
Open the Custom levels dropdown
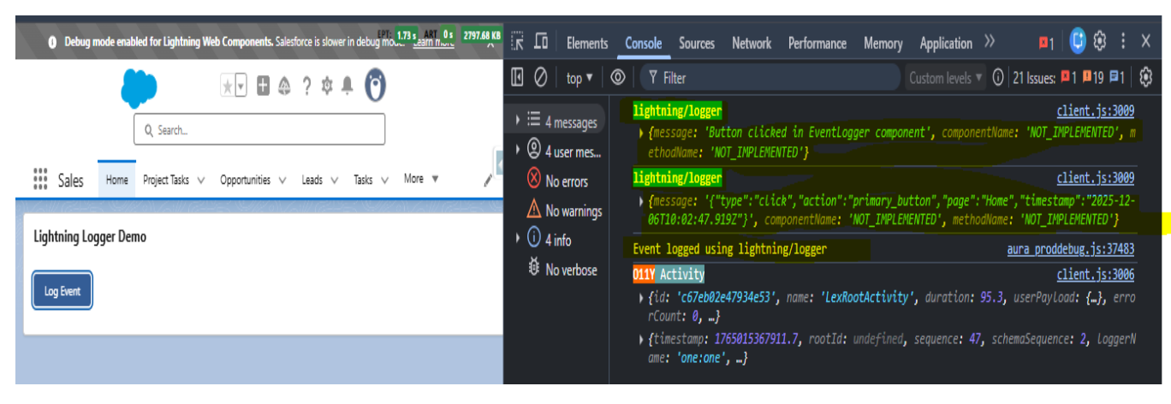click(946, 78)
